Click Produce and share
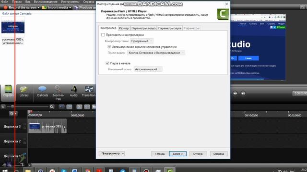 (85, 8)
